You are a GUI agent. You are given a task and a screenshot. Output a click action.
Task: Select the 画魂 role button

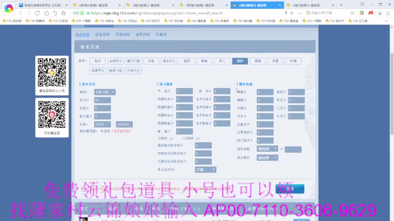tap(258, 61)
